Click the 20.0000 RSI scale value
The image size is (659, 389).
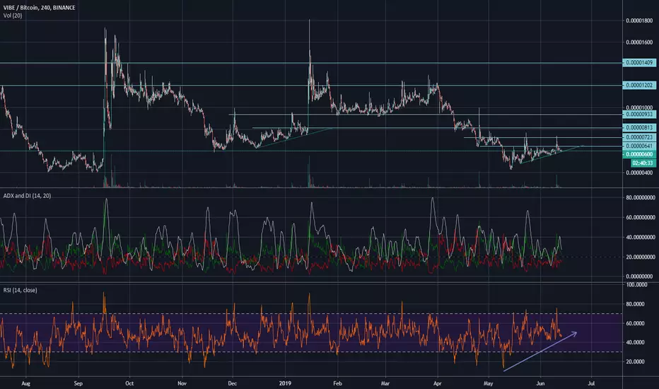pos(636,361)
